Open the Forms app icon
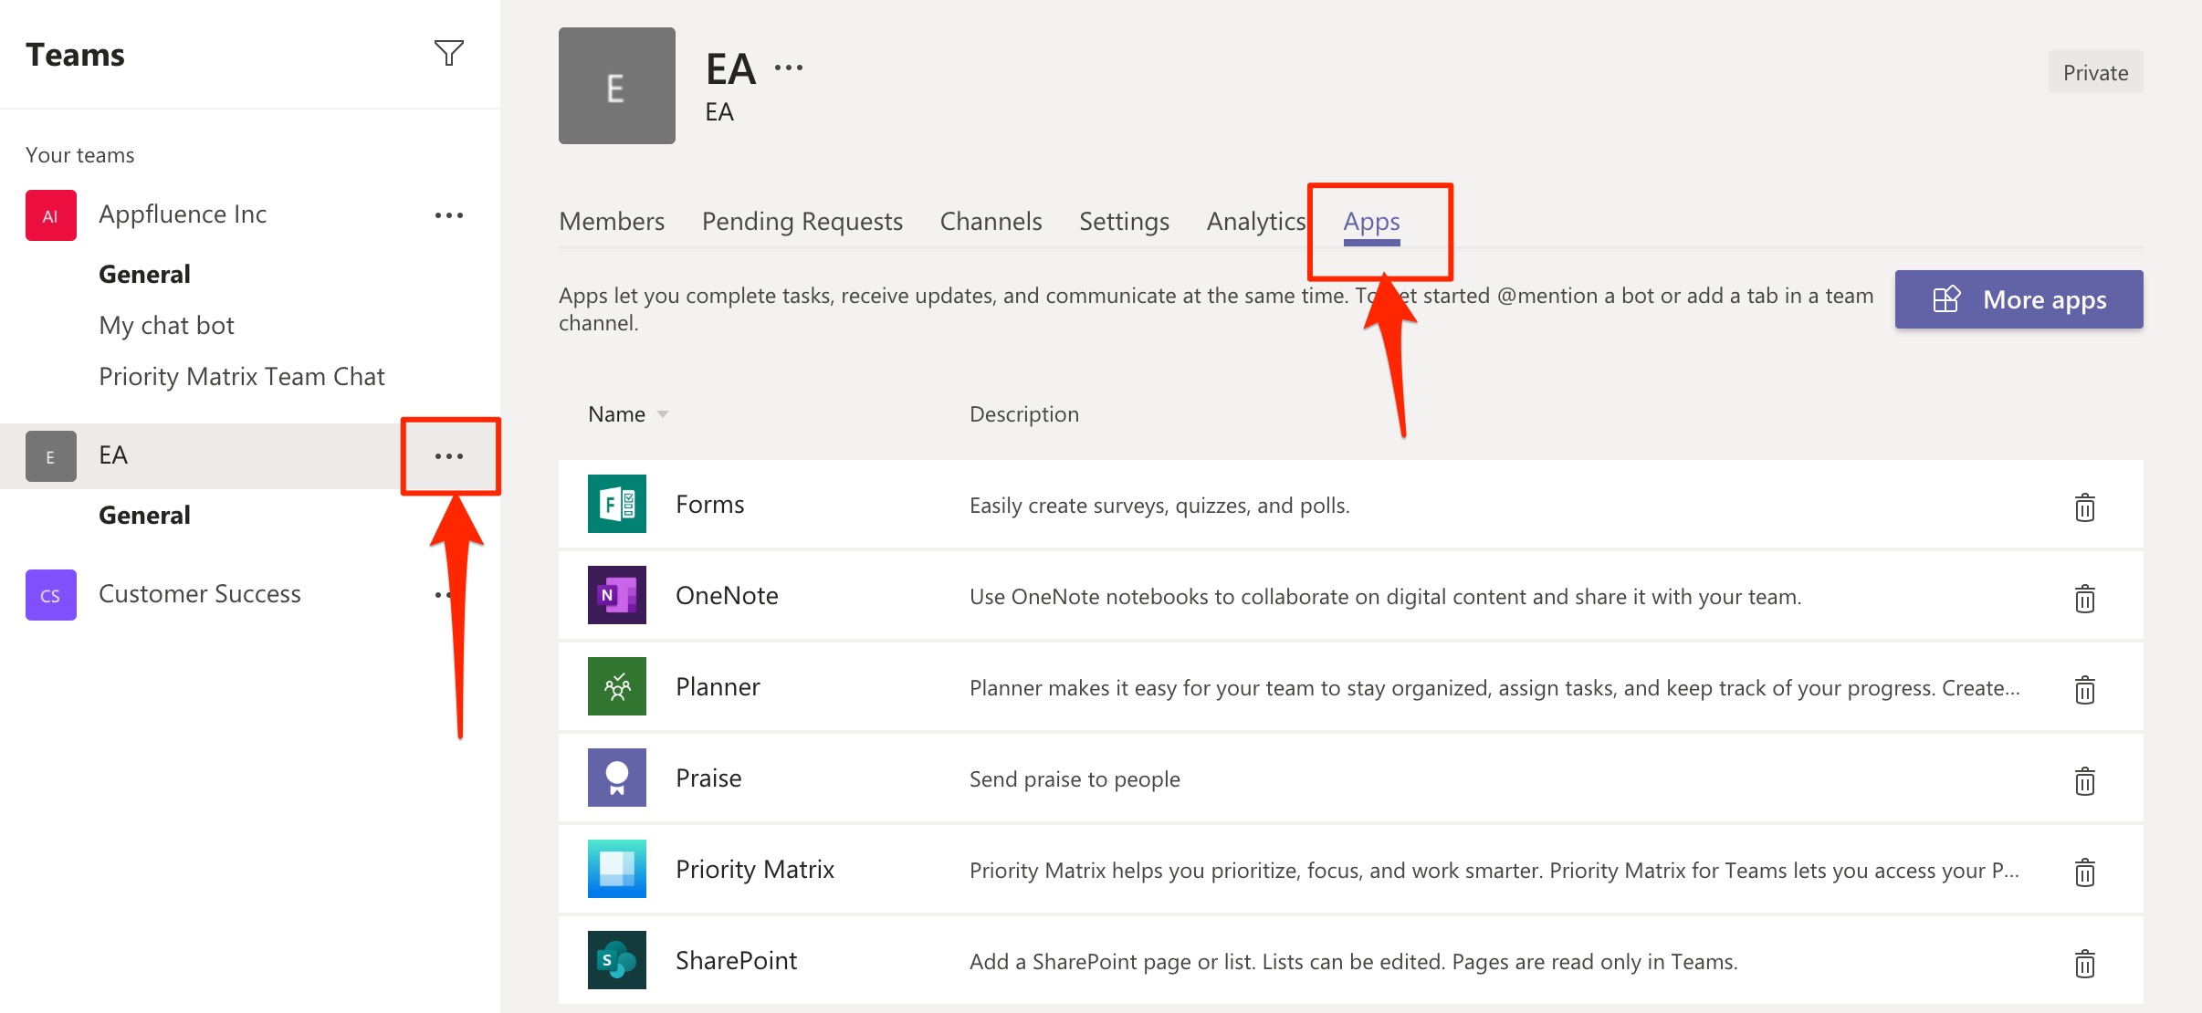2202x1013 pixels. tap(616, 504)
